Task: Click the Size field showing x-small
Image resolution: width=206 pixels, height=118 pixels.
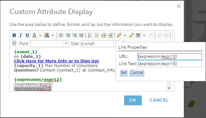Action: click(97, 43)
